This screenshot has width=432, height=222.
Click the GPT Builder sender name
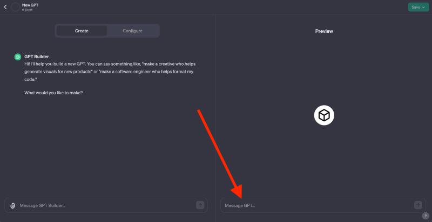37,57
